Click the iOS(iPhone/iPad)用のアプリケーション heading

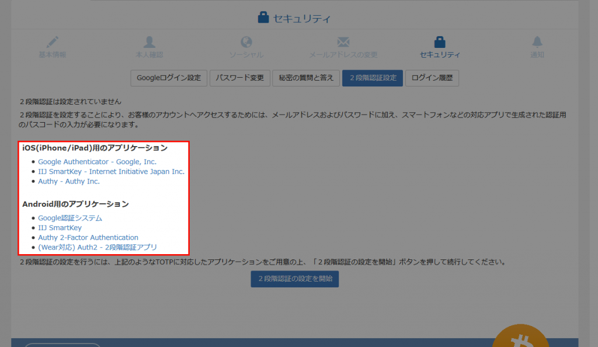(95, 148)
